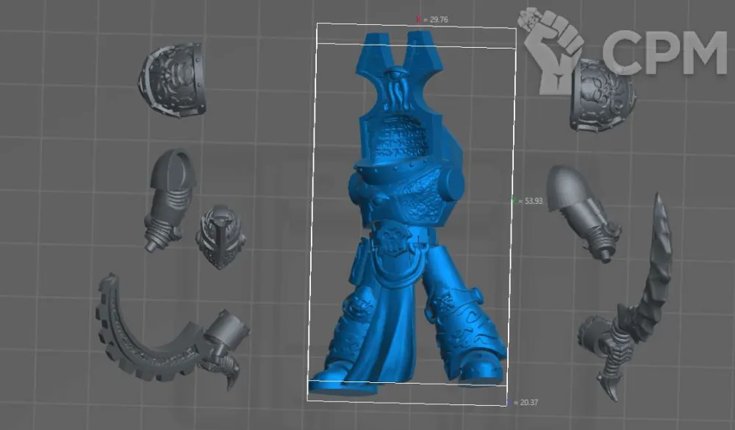Image resolution: width=735 pixels, height=430 pixels.
Task: Click the eye emblem on the blue backpack
Action: [397, 74]
